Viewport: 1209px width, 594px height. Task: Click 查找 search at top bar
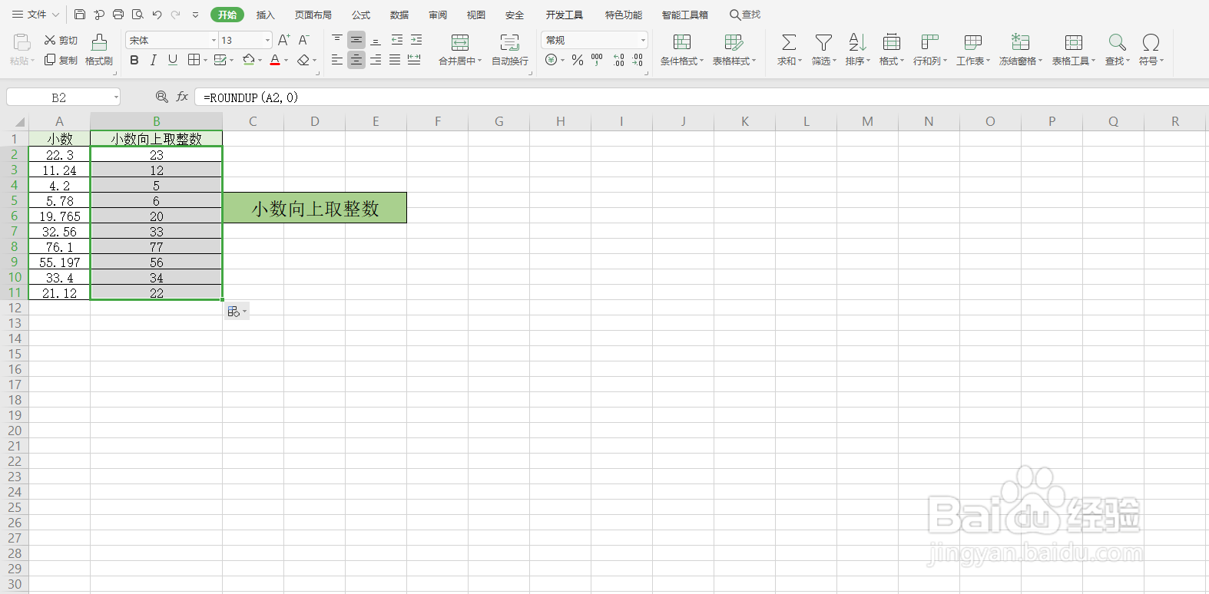click(745, 15)
